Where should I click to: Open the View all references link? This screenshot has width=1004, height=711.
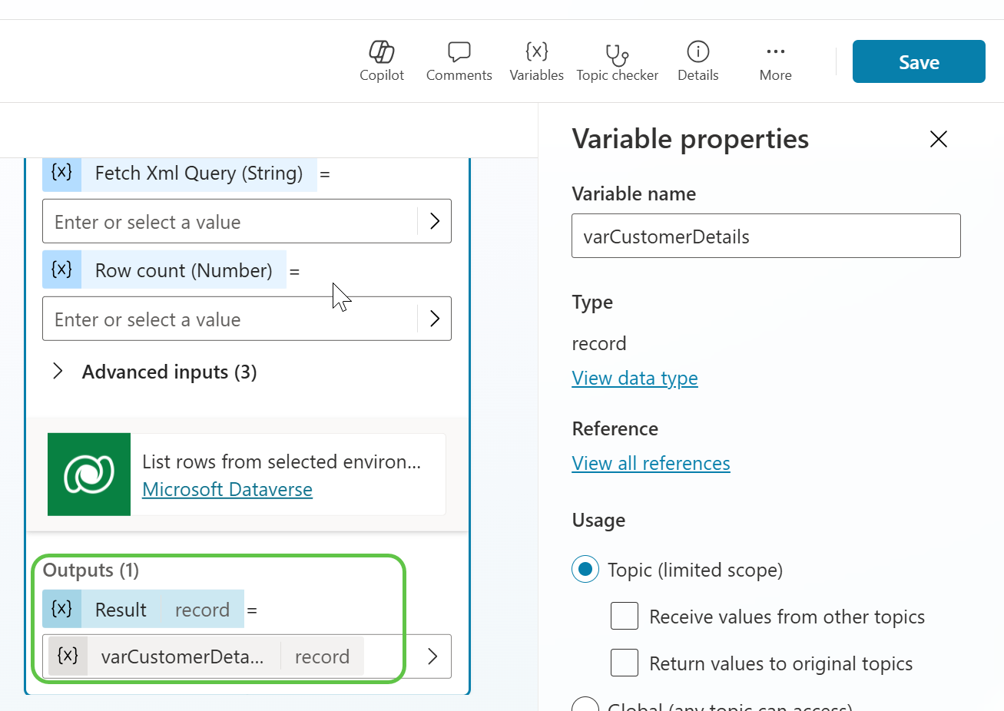pos(651,464)
